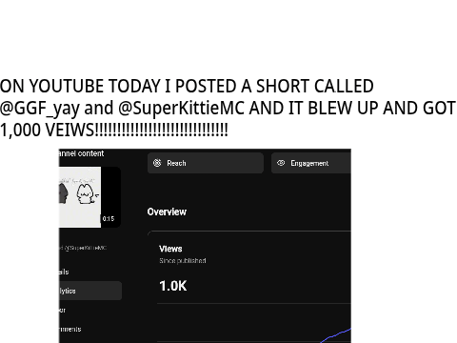Click the post's first line about YouTube
Screen dimensions: 457x343
187,86
